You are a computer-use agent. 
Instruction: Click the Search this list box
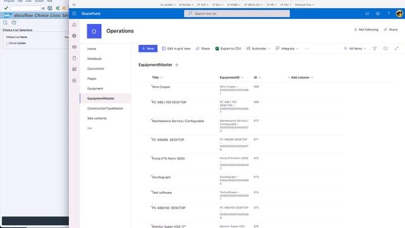(x=237, y=13)
